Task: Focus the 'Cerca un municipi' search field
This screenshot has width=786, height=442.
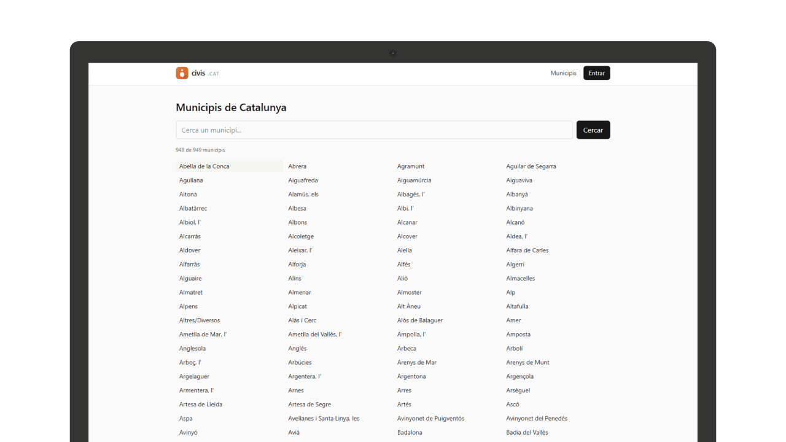Action: [374, 130]
